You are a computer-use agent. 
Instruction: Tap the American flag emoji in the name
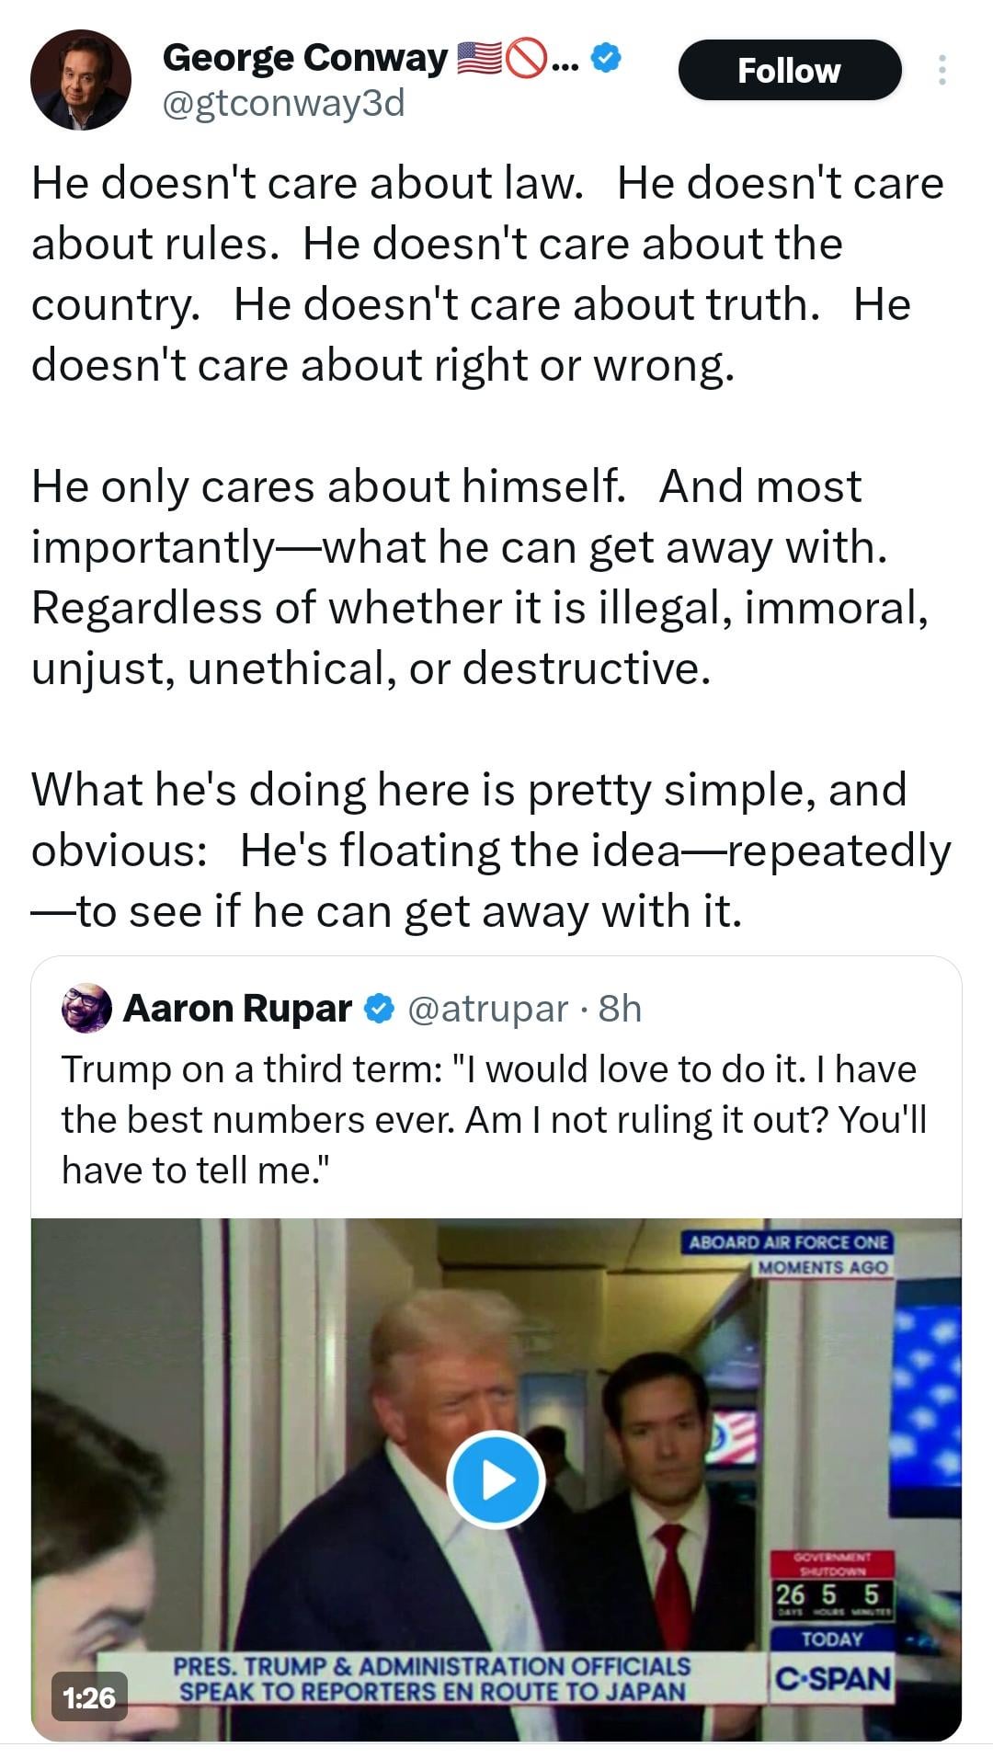coord(478,59)
